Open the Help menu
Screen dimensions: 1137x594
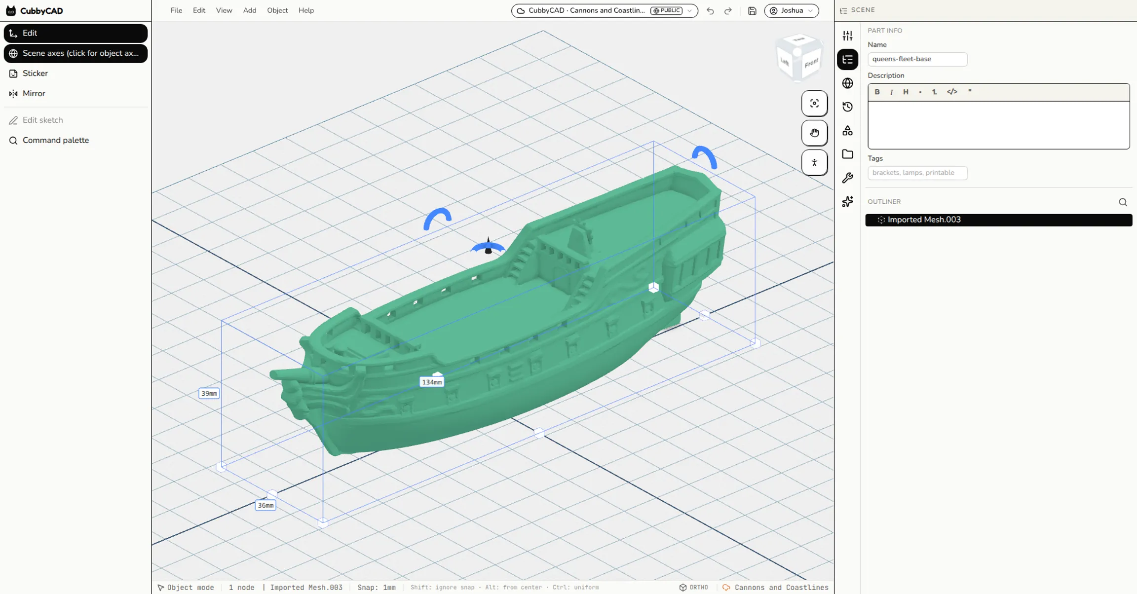[306, 10]
